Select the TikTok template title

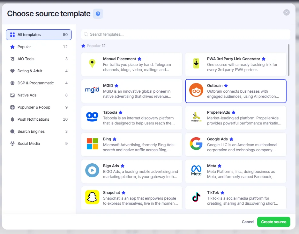213,193
